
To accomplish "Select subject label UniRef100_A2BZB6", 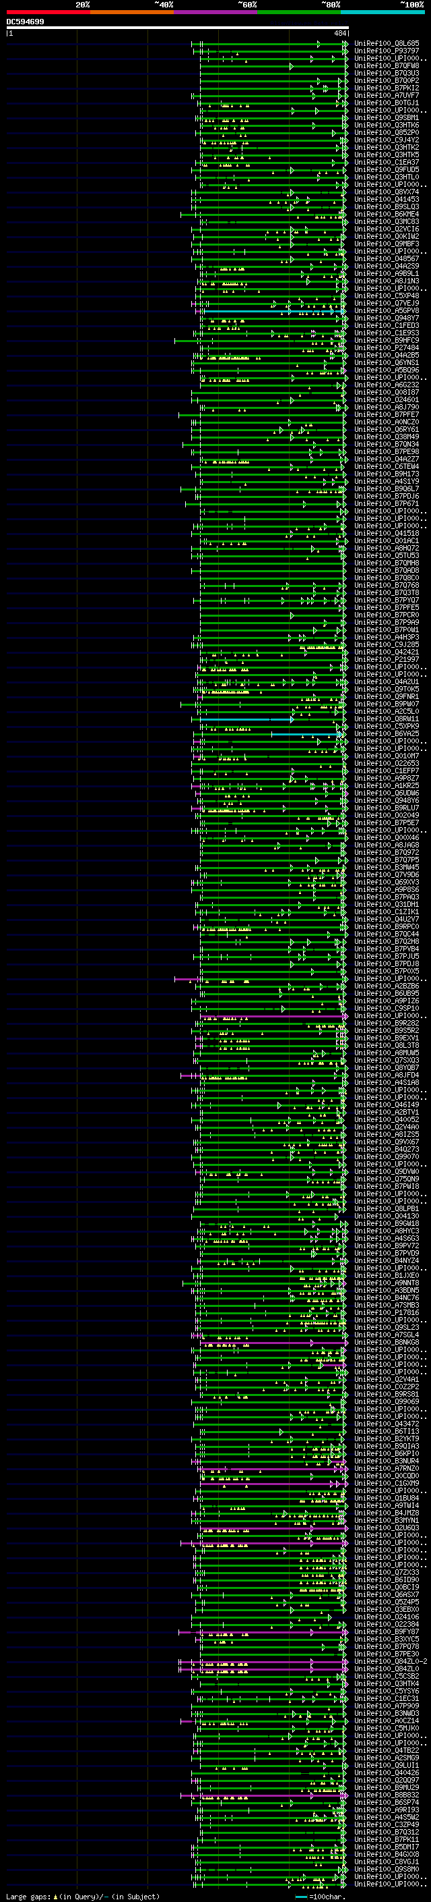I will coord(387,986).
